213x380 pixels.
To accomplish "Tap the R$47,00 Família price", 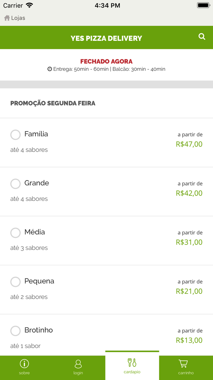I will pos(189,144).
